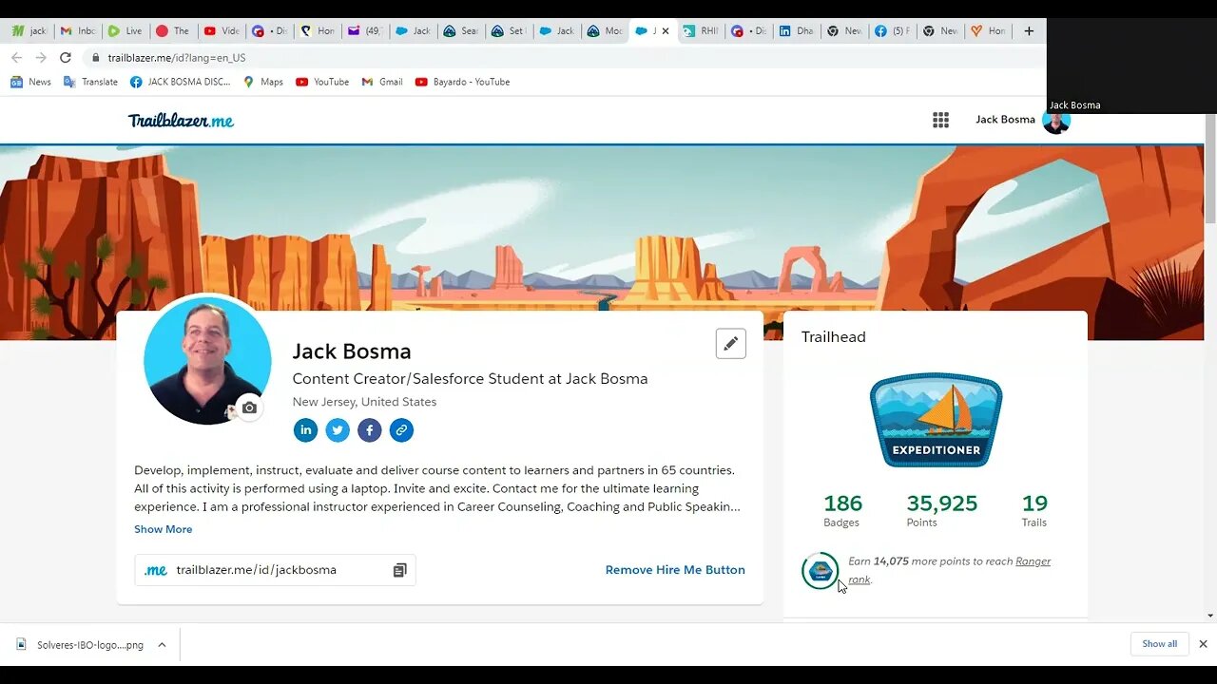Switch to the Dha LinkedIn tab
This screenshot has height=684, width=1217.
tap(797, 31)
